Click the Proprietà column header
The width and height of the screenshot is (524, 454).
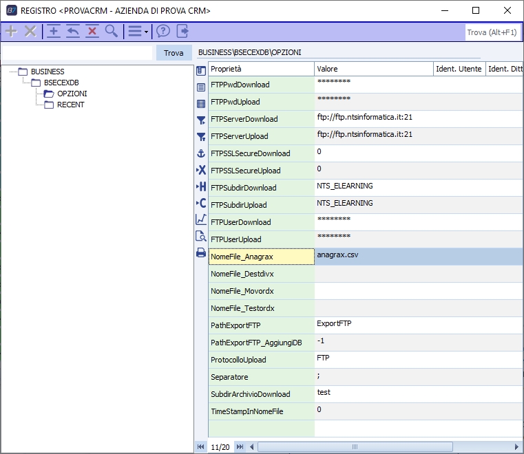(261, 69)
